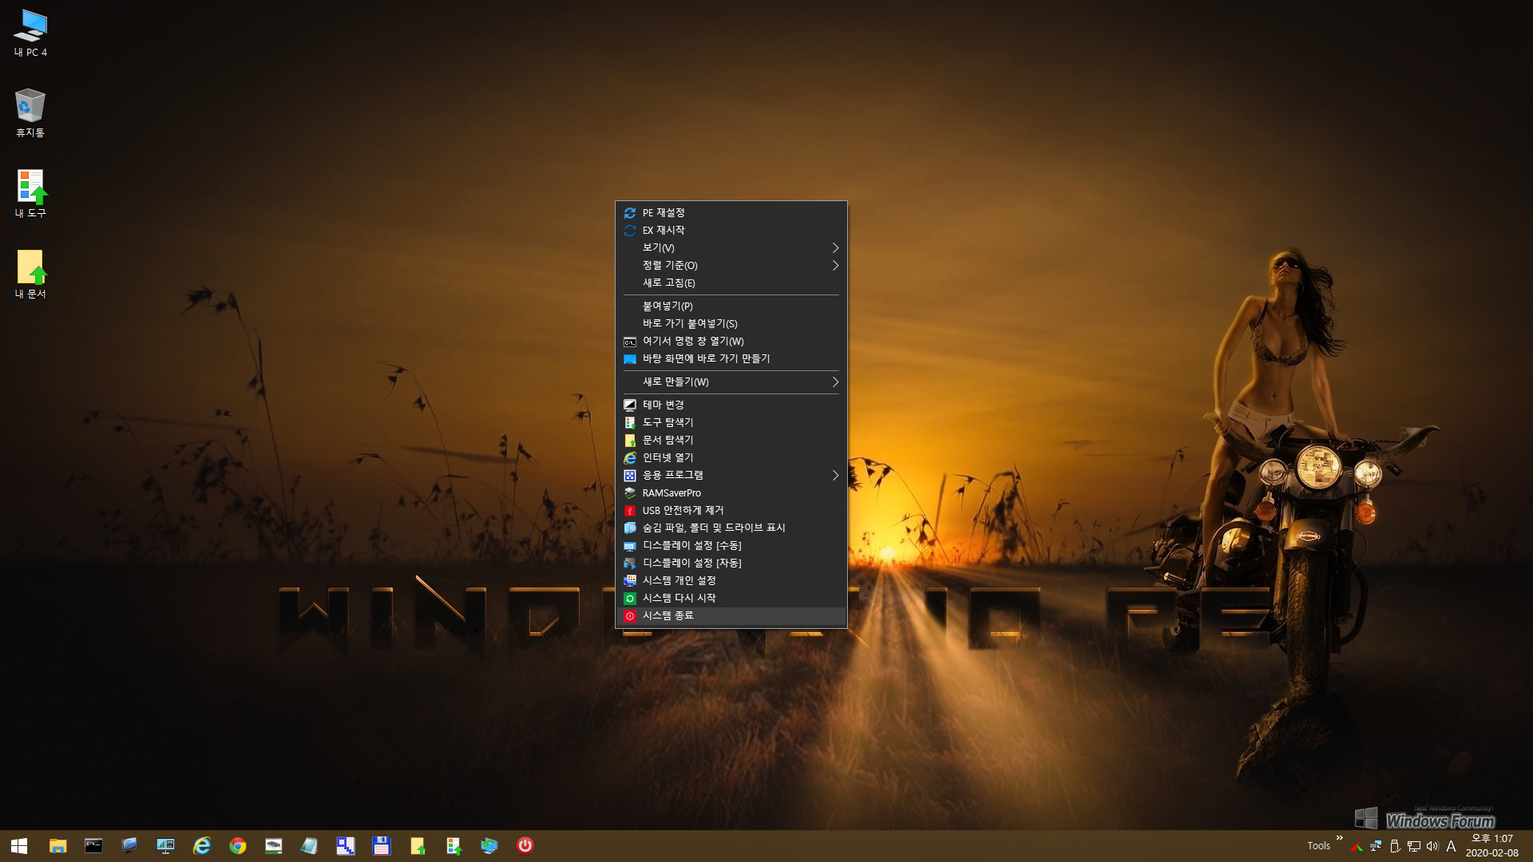
Task: Open 문서 탐색기 from context menu
Action: (731, 440)
